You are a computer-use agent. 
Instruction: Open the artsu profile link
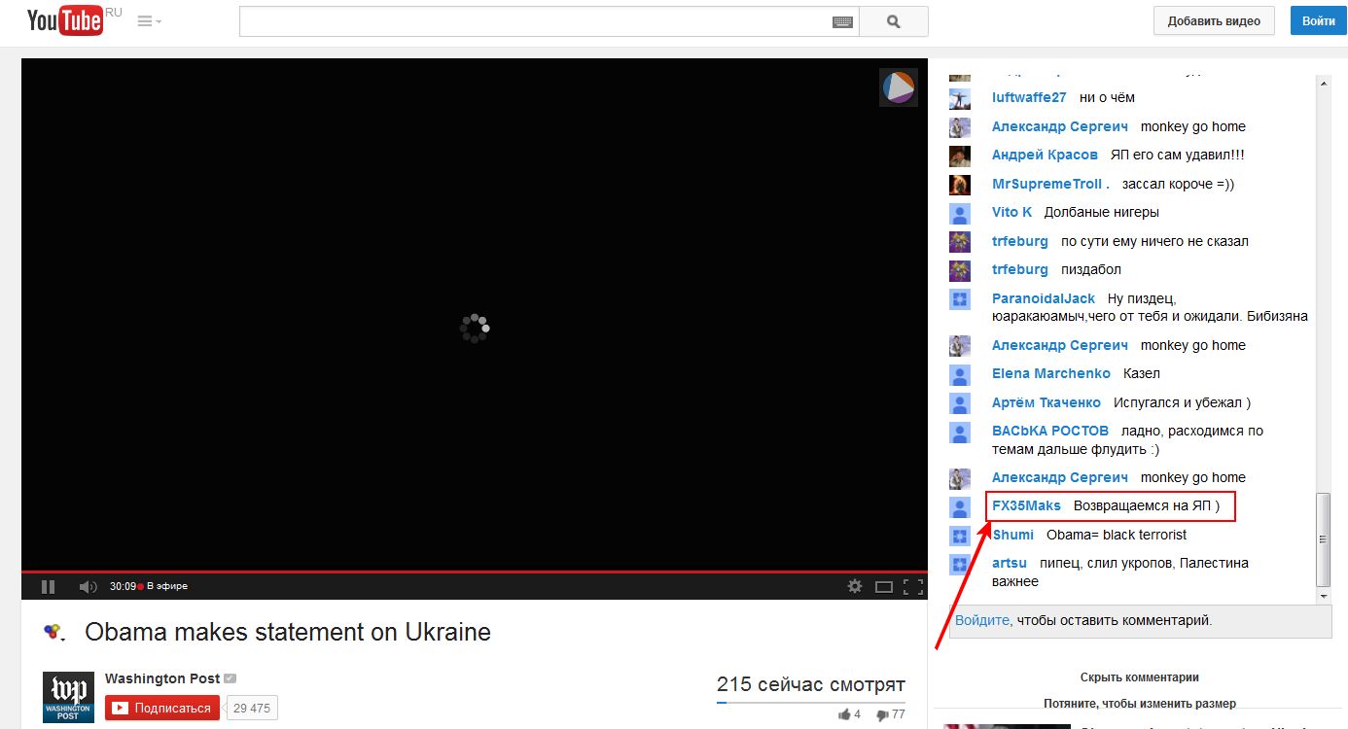click(x=1010, y=563)
